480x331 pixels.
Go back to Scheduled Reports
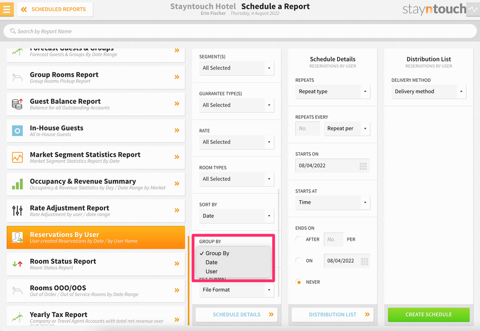[55, 9]
